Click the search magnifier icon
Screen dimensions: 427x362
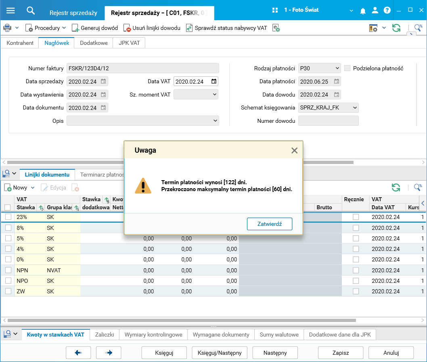coord(31,11)
